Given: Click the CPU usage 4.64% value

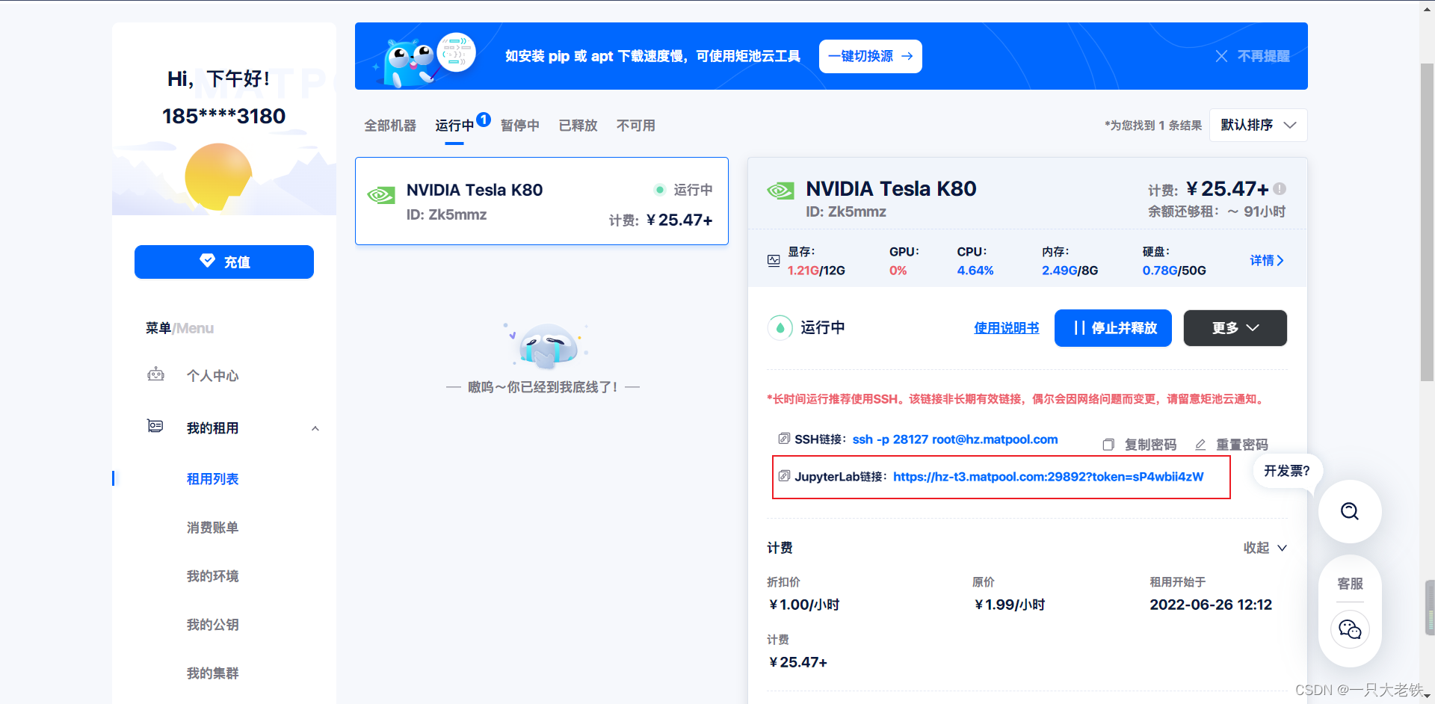Looking at the screenshot, I should click(x=975, y=271).
